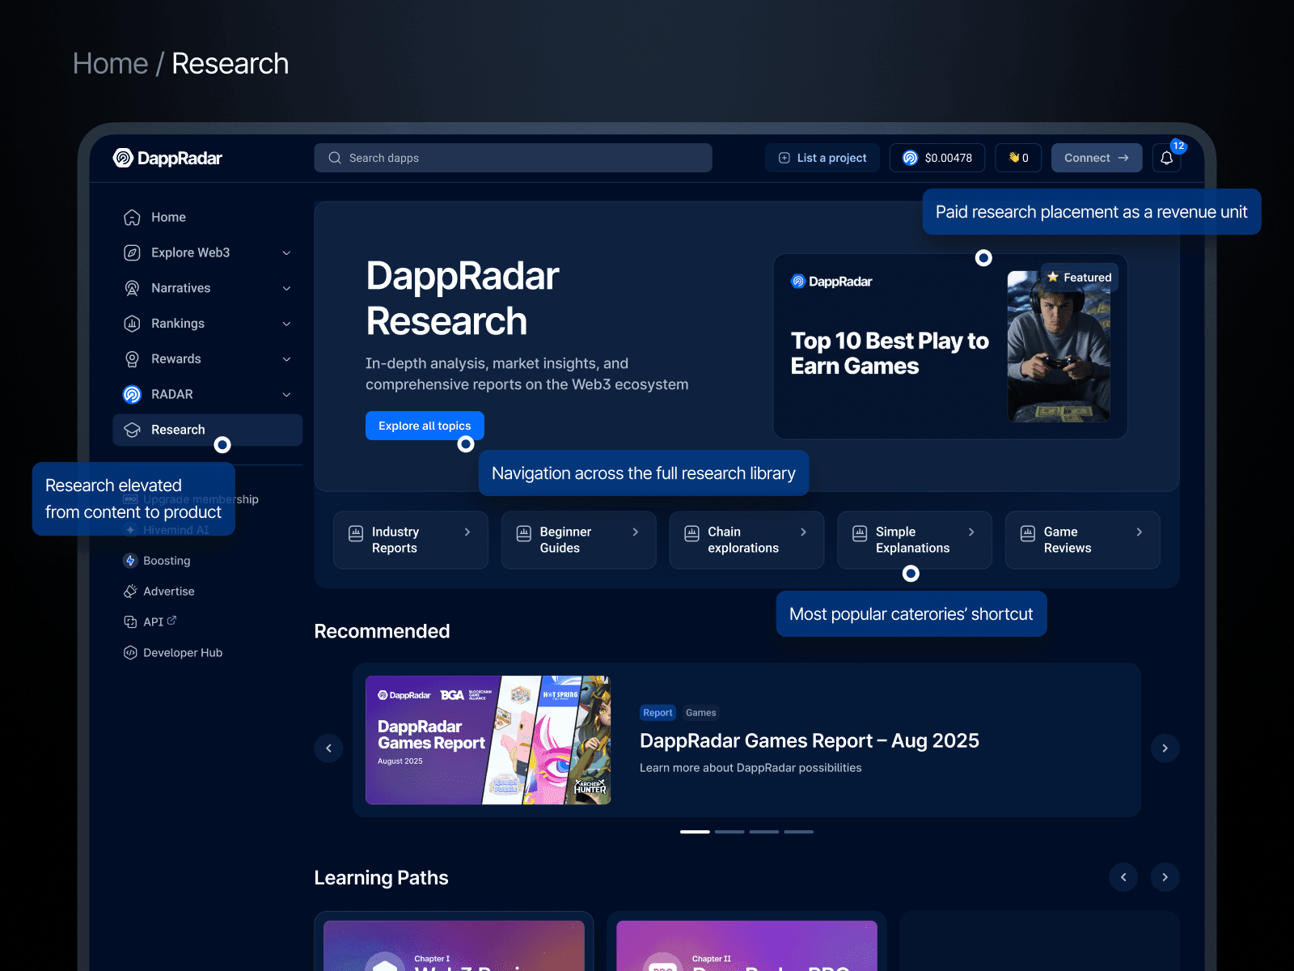Focus the Search dapps input field
The image size is (1294, 971).
[x=513, y=158]
